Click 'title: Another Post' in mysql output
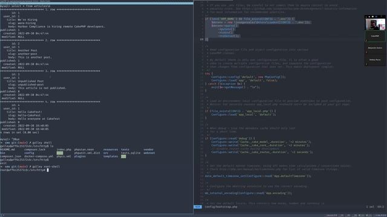Viewport: 387px width, 217px height. 22,51
